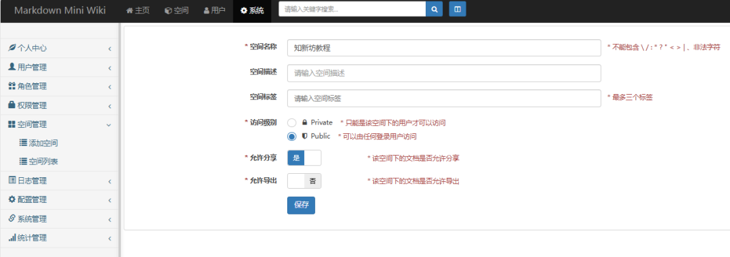The image size is (730, 257).
Task: Click the bar chart icon beside 统计管理
Action: click(x=12, y=237)
